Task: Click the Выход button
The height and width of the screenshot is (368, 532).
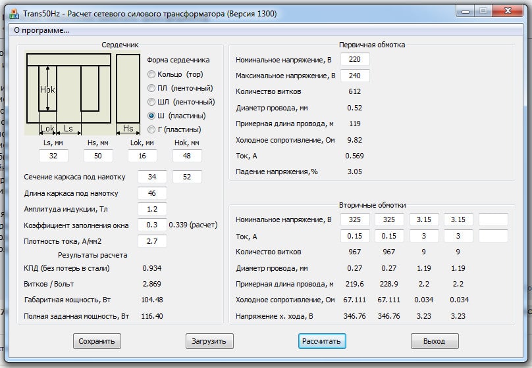Action: pyautogui.click(x=435, y=341)
